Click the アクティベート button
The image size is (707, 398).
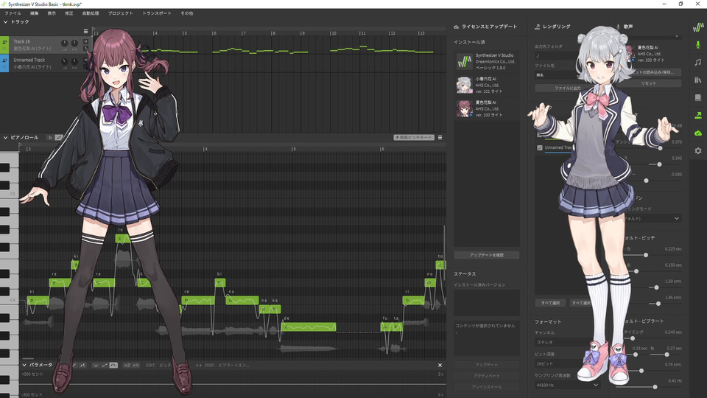[487, 375]
